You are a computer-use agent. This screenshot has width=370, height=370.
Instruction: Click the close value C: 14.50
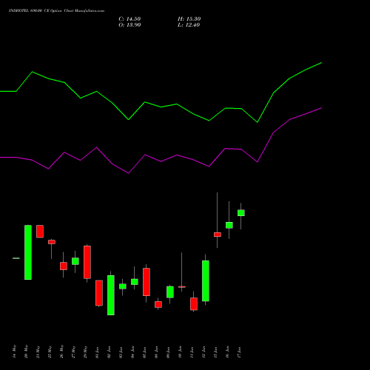pyautogui.click(x=129, y=19)
